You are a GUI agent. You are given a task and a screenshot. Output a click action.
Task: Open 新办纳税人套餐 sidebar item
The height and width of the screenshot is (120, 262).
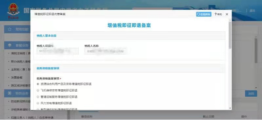click(x=21, y=61)
